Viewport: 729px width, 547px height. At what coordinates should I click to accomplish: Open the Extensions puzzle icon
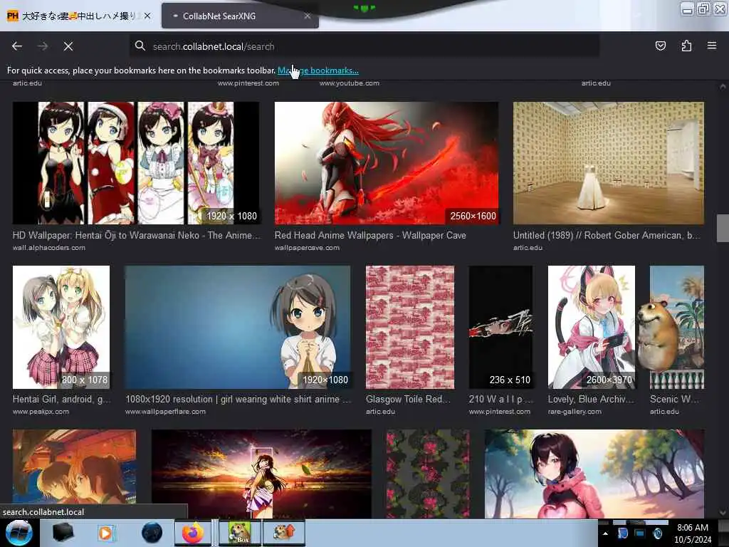tap(686, 46)
